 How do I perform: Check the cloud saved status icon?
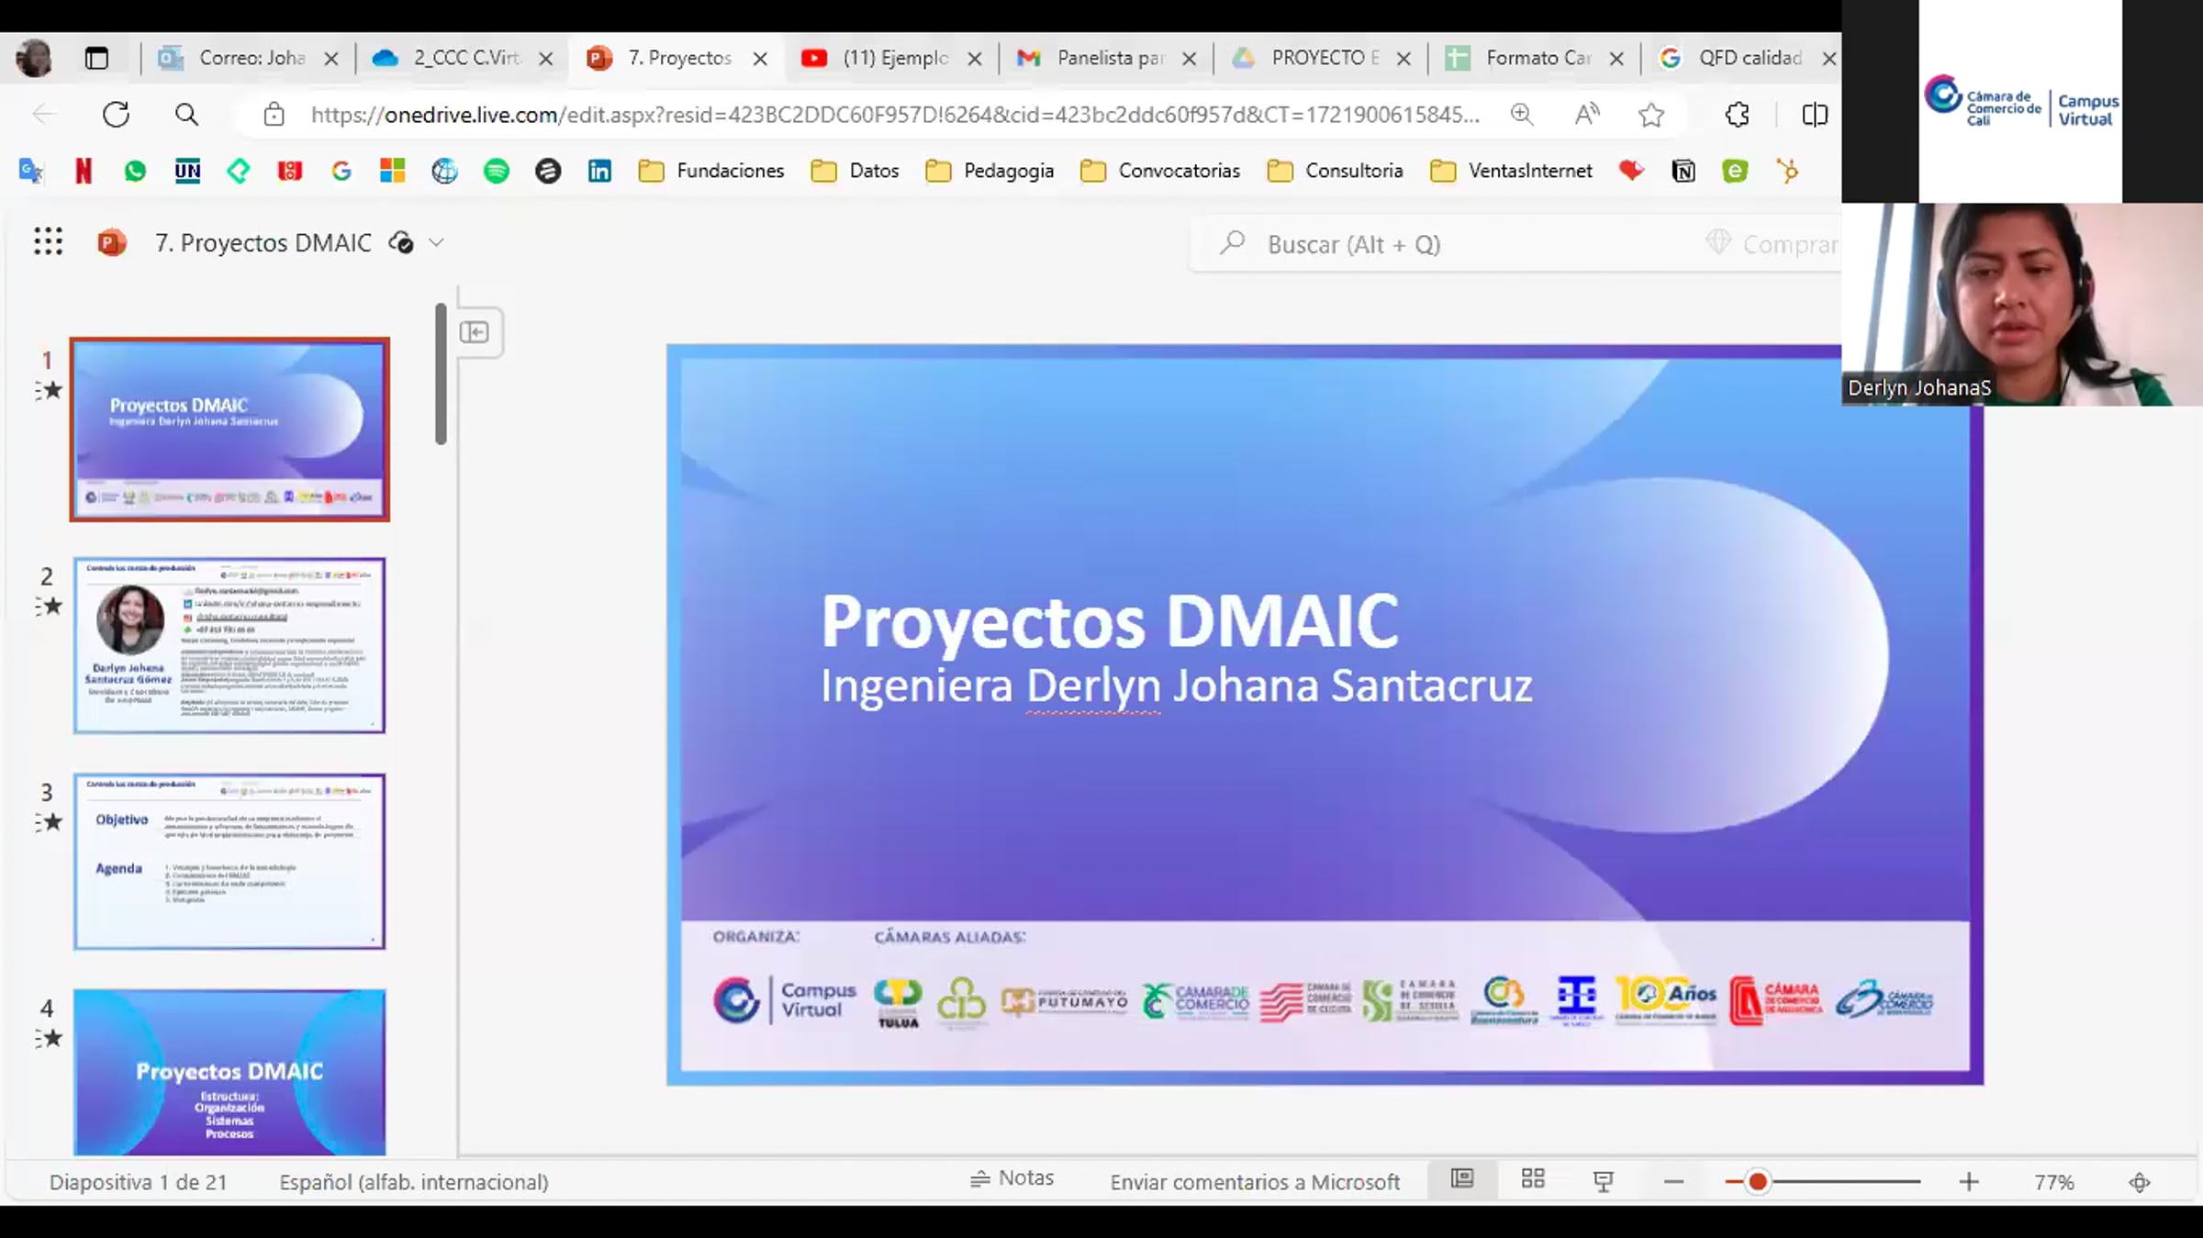click(401, 242)
